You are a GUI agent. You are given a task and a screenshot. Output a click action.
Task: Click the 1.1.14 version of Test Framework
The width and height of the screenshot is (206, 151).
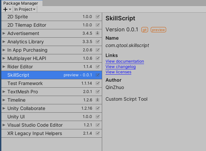tap(86, 83)
